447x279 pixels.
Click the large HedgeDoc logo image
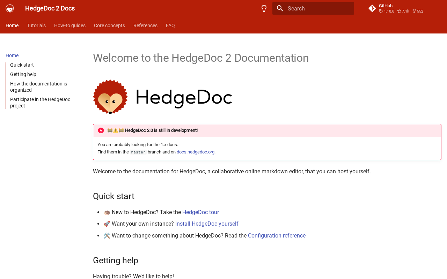click(163, 97)
